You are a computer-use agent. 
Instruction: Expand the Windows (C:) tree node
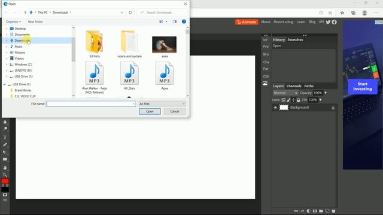(x=7, y=64)
